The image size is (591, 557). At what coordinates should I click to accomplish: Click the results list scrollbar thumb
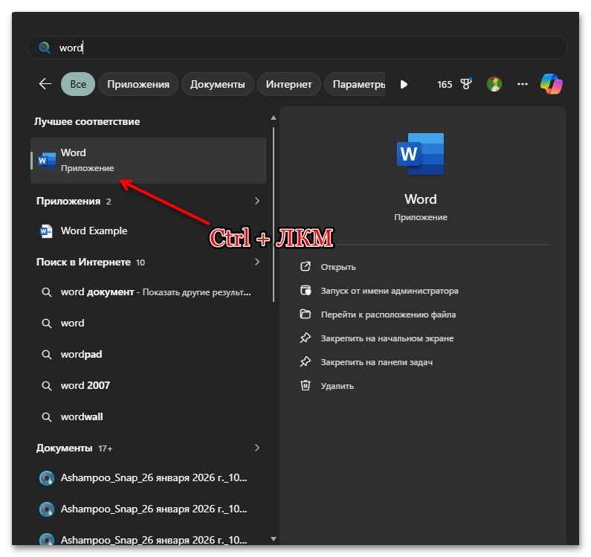coord(274,214)
